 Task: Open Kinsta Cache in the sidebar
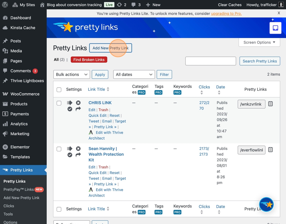click(23, 28)
